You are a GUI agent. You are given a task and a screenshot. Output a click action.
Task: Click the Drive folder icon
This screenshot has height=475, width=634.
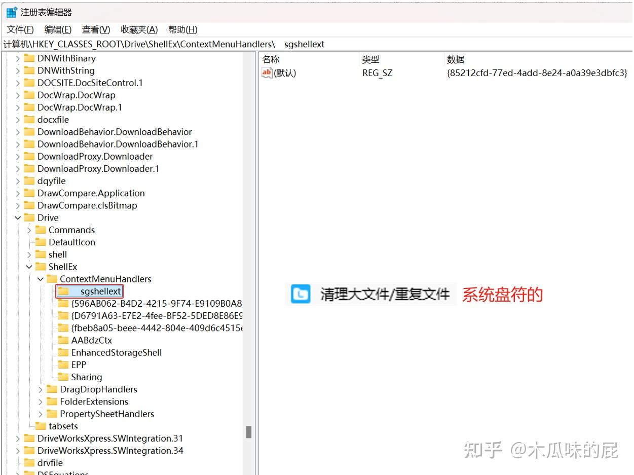(x=29, y=217)
